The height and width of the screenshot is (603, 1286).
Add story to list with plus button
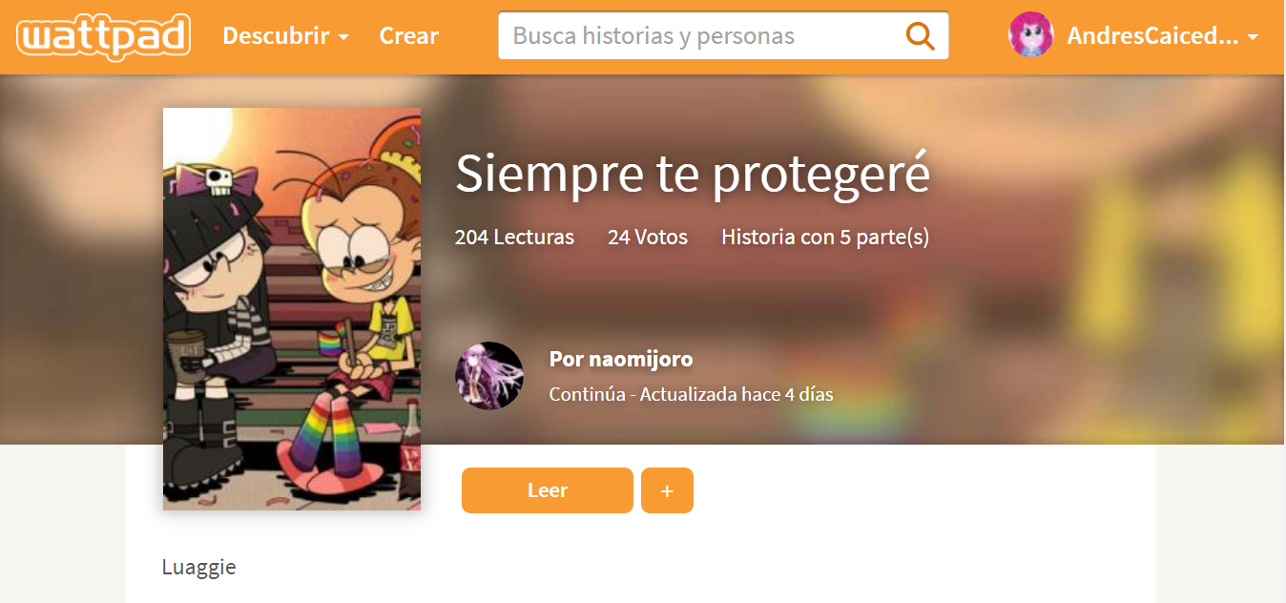point(667,490)
